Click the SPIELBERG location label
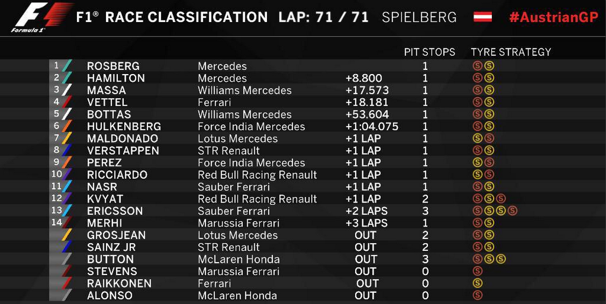The width and height of the screenshot is (606, 304). (x=419, y=17)
